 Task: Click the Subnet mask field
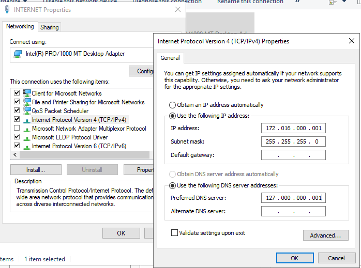[x=293, y=141]
